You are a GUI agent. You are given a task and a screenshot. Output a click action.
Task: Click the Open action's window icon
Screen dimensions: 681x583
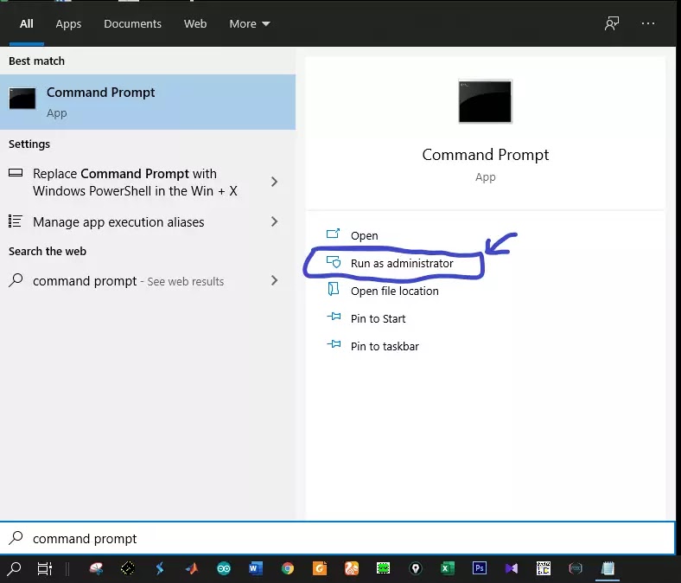click(x=333, y=234)
